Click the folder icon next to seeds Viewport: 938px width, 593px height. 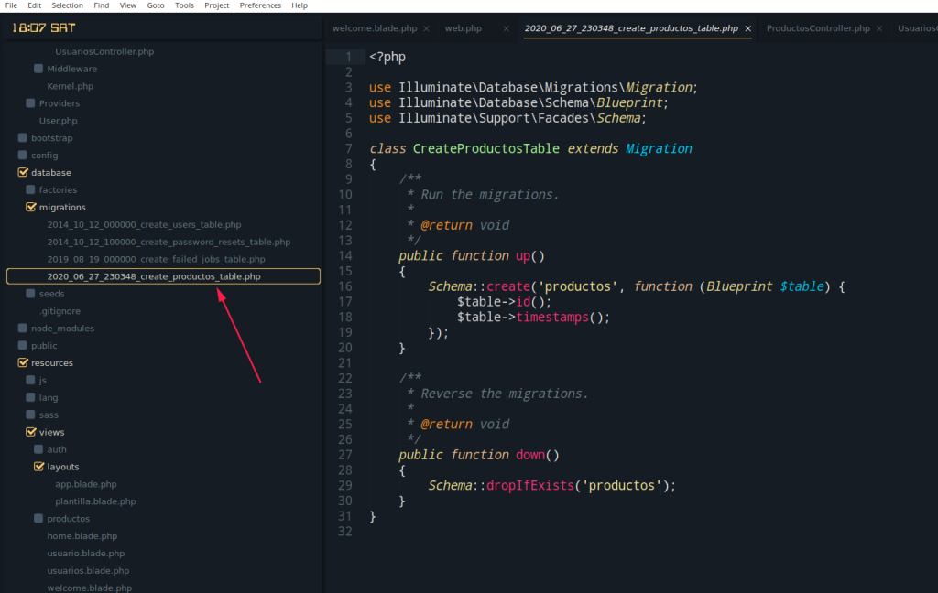[30, 294]
